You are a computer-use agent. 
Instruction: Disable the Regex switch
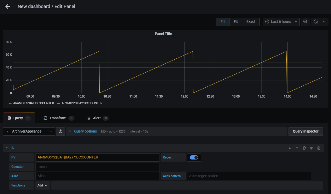point(194,157)
